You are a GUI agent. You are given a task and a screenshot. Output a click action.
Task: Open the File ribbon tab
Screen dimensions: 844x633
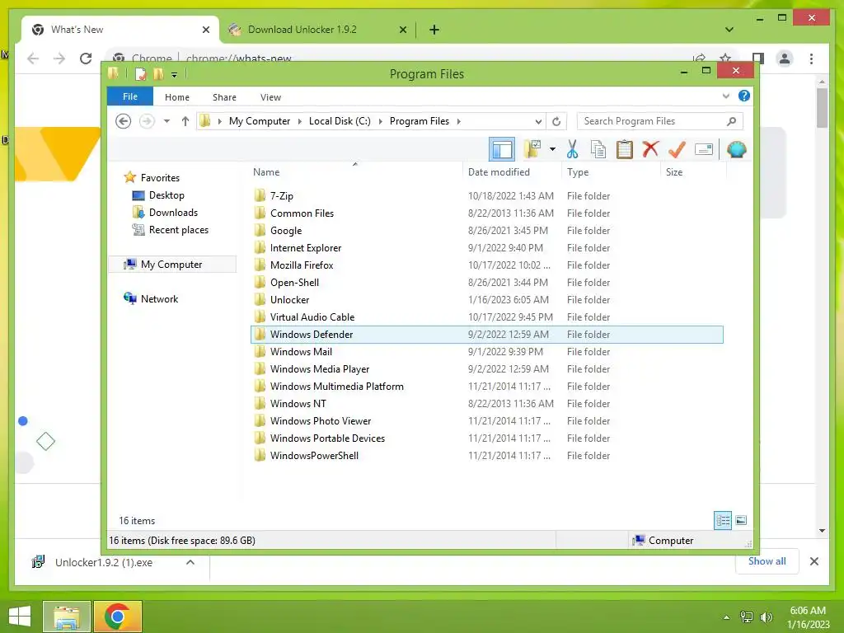click(x=130, y=96)
